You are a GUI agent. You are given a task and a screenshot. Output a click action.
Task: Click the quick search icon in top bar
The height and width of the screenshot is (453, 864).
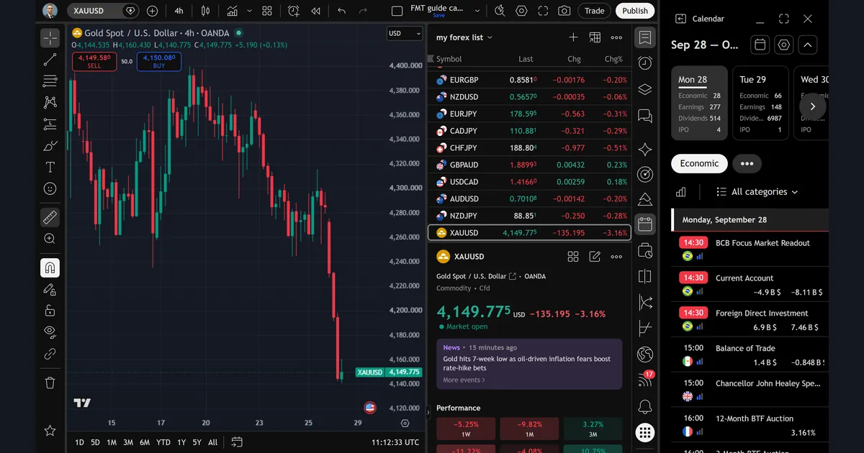coord(500,11)
